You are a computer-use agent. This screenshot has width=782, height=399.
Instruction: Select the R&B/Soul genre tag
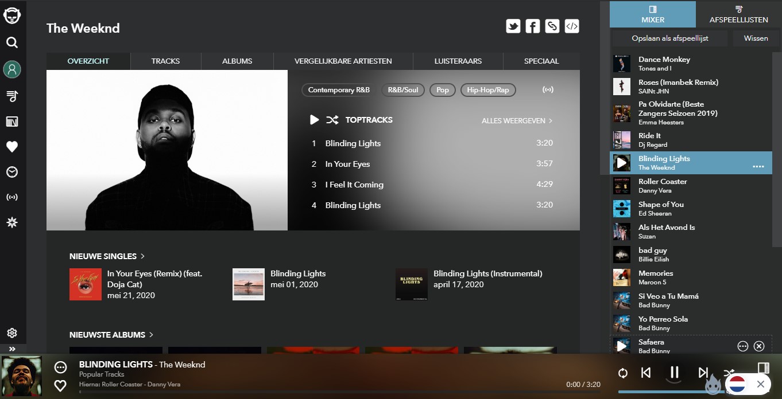[x=403, y=90]
